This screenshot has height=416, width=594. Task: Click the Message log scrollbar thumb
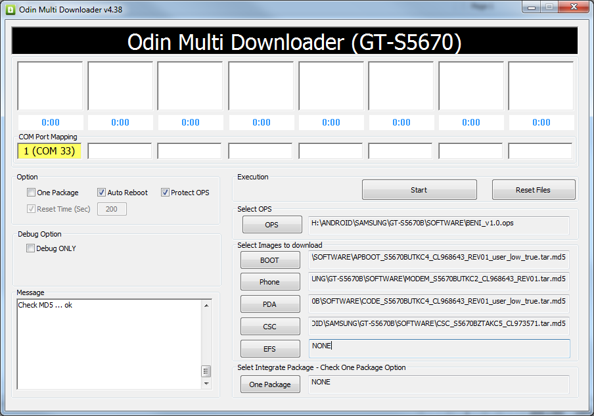pyautogui.click(x=206, y=371)
